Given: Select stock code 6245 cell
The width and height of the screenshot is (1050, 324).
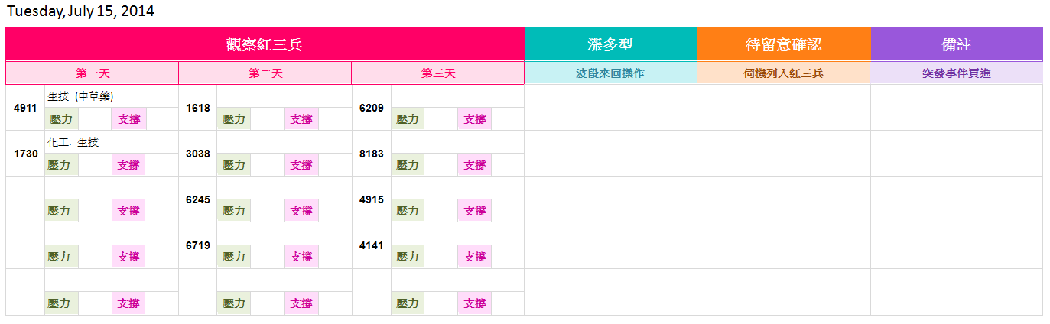Looking at the screenshot, I should (x=198, y=199).
